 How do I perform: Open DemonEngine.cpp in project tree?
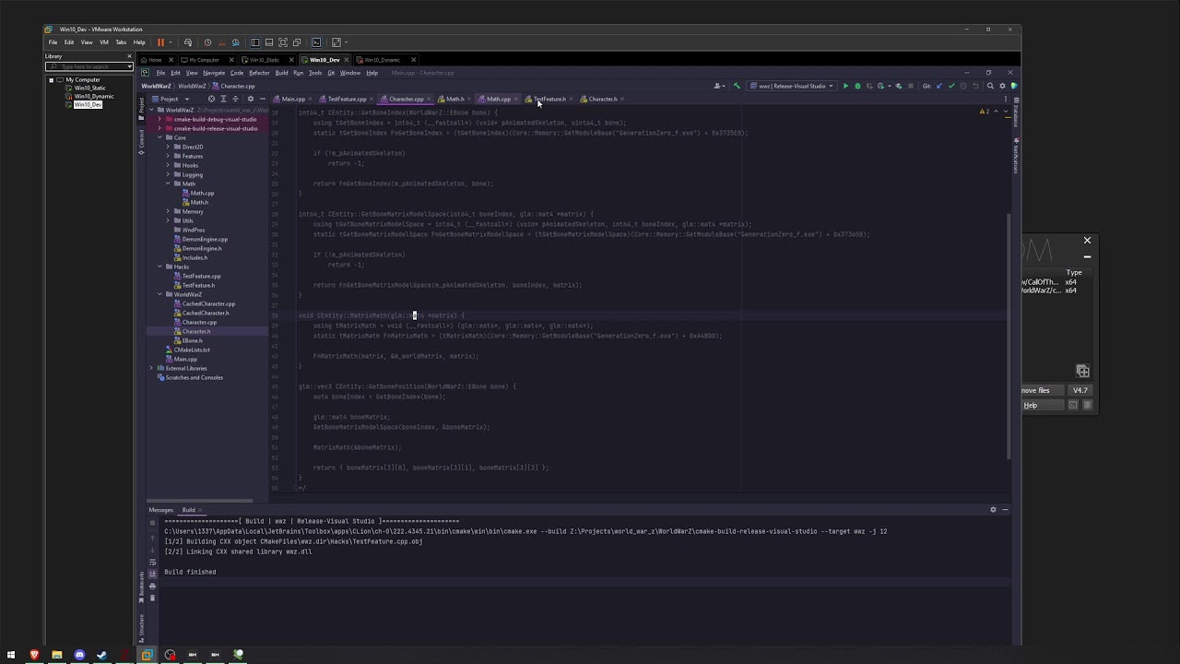(205, 239)
